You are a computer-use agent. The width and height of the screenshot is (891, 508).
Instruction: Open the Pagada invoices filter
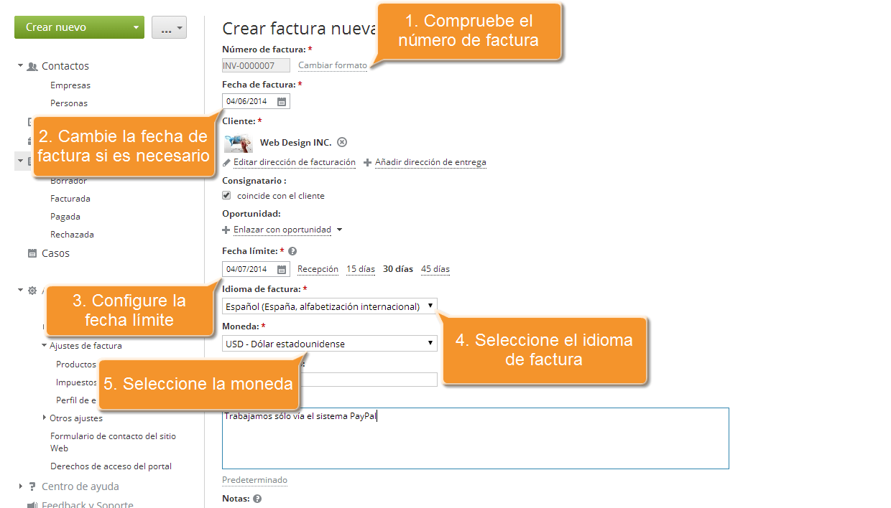(x=65, y=217)
